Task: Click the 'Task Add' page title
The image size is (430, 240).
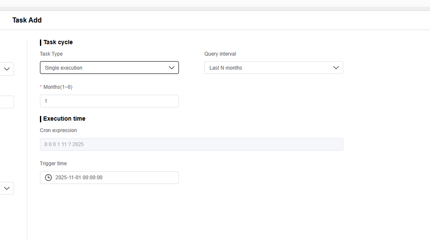Action: pyautogui.click(x=27, y=20)
